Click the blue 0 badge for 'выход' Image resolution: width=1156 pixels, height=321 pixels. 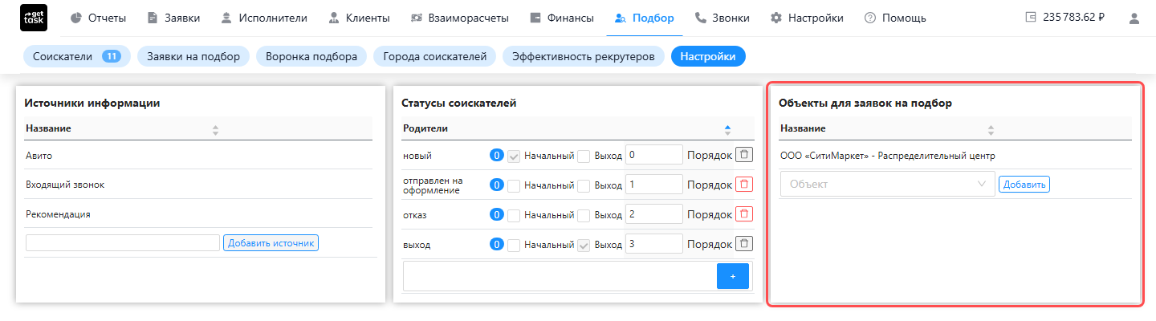[497, 244]
